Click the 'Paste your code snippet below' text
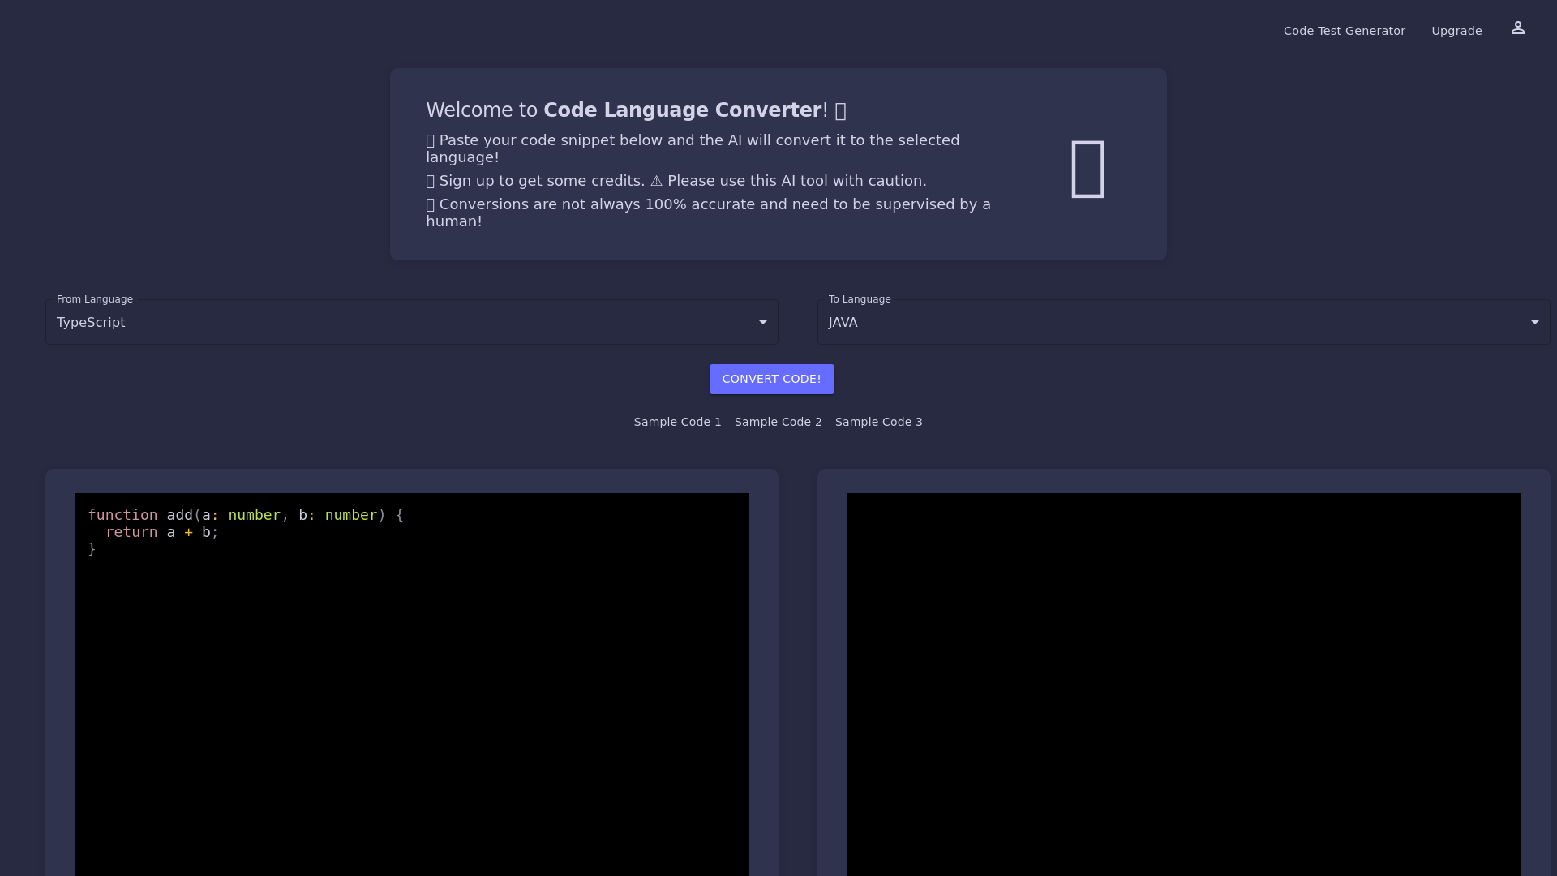This screenshot has width=1557, height=876. [x=693, y=148]
